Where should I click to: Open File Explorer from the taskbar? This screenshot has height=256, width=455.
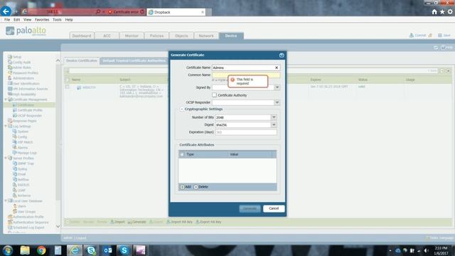[25, 250]
